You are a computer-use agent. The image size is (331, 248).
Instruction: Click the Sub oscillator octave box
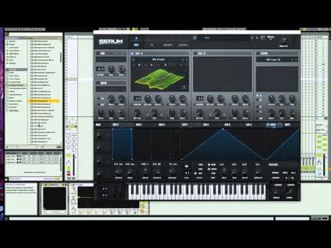(100, 69)
